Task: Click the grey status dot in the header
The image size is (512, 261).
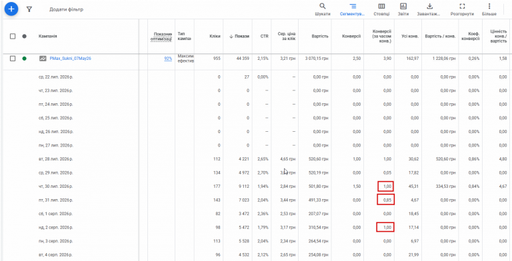Action: [24, 36]
